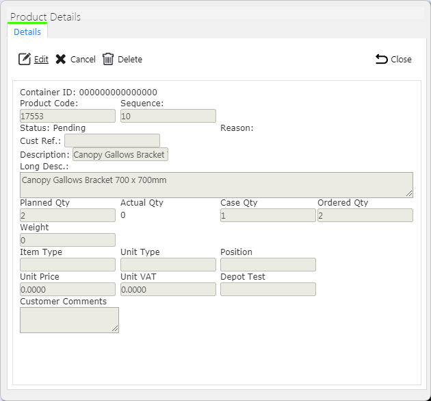Focus the Cust Ref. field
The height and width of the screenshot is (401, 431).
tap(112, 141)
